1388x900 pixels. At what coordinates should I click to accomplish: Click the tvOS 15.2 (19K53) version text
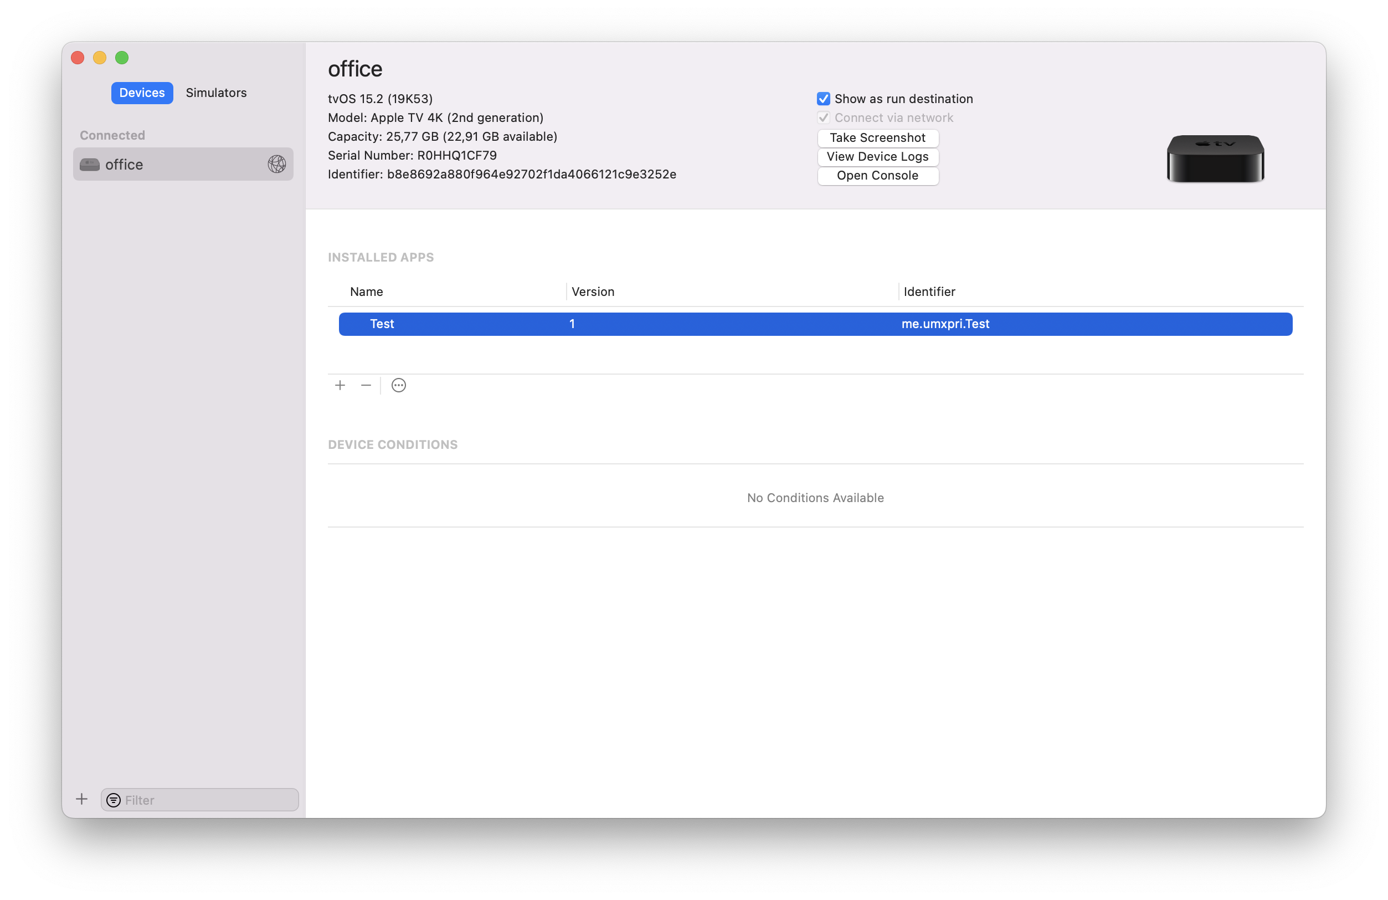(x=381, y=99)
